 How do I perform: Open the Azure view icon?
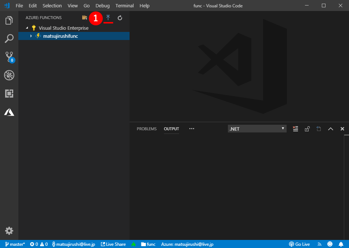[9, 112]
